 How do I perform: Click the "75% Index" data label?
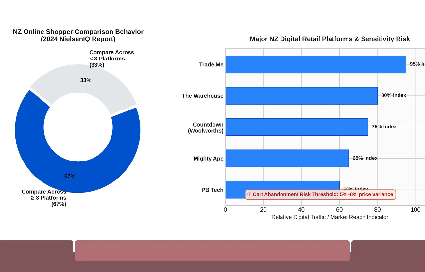click(384, 127)
